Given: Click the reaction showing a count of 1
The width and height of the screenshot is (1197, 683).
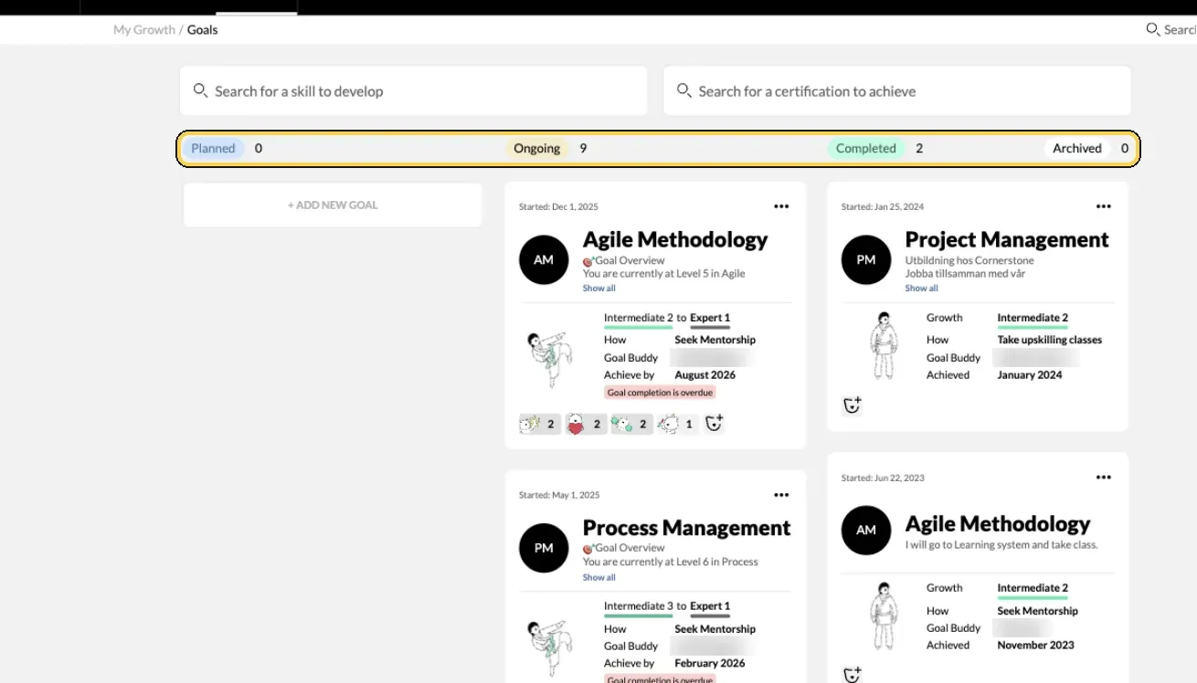Looking at the screenshot, I should [x=678, y=424].
